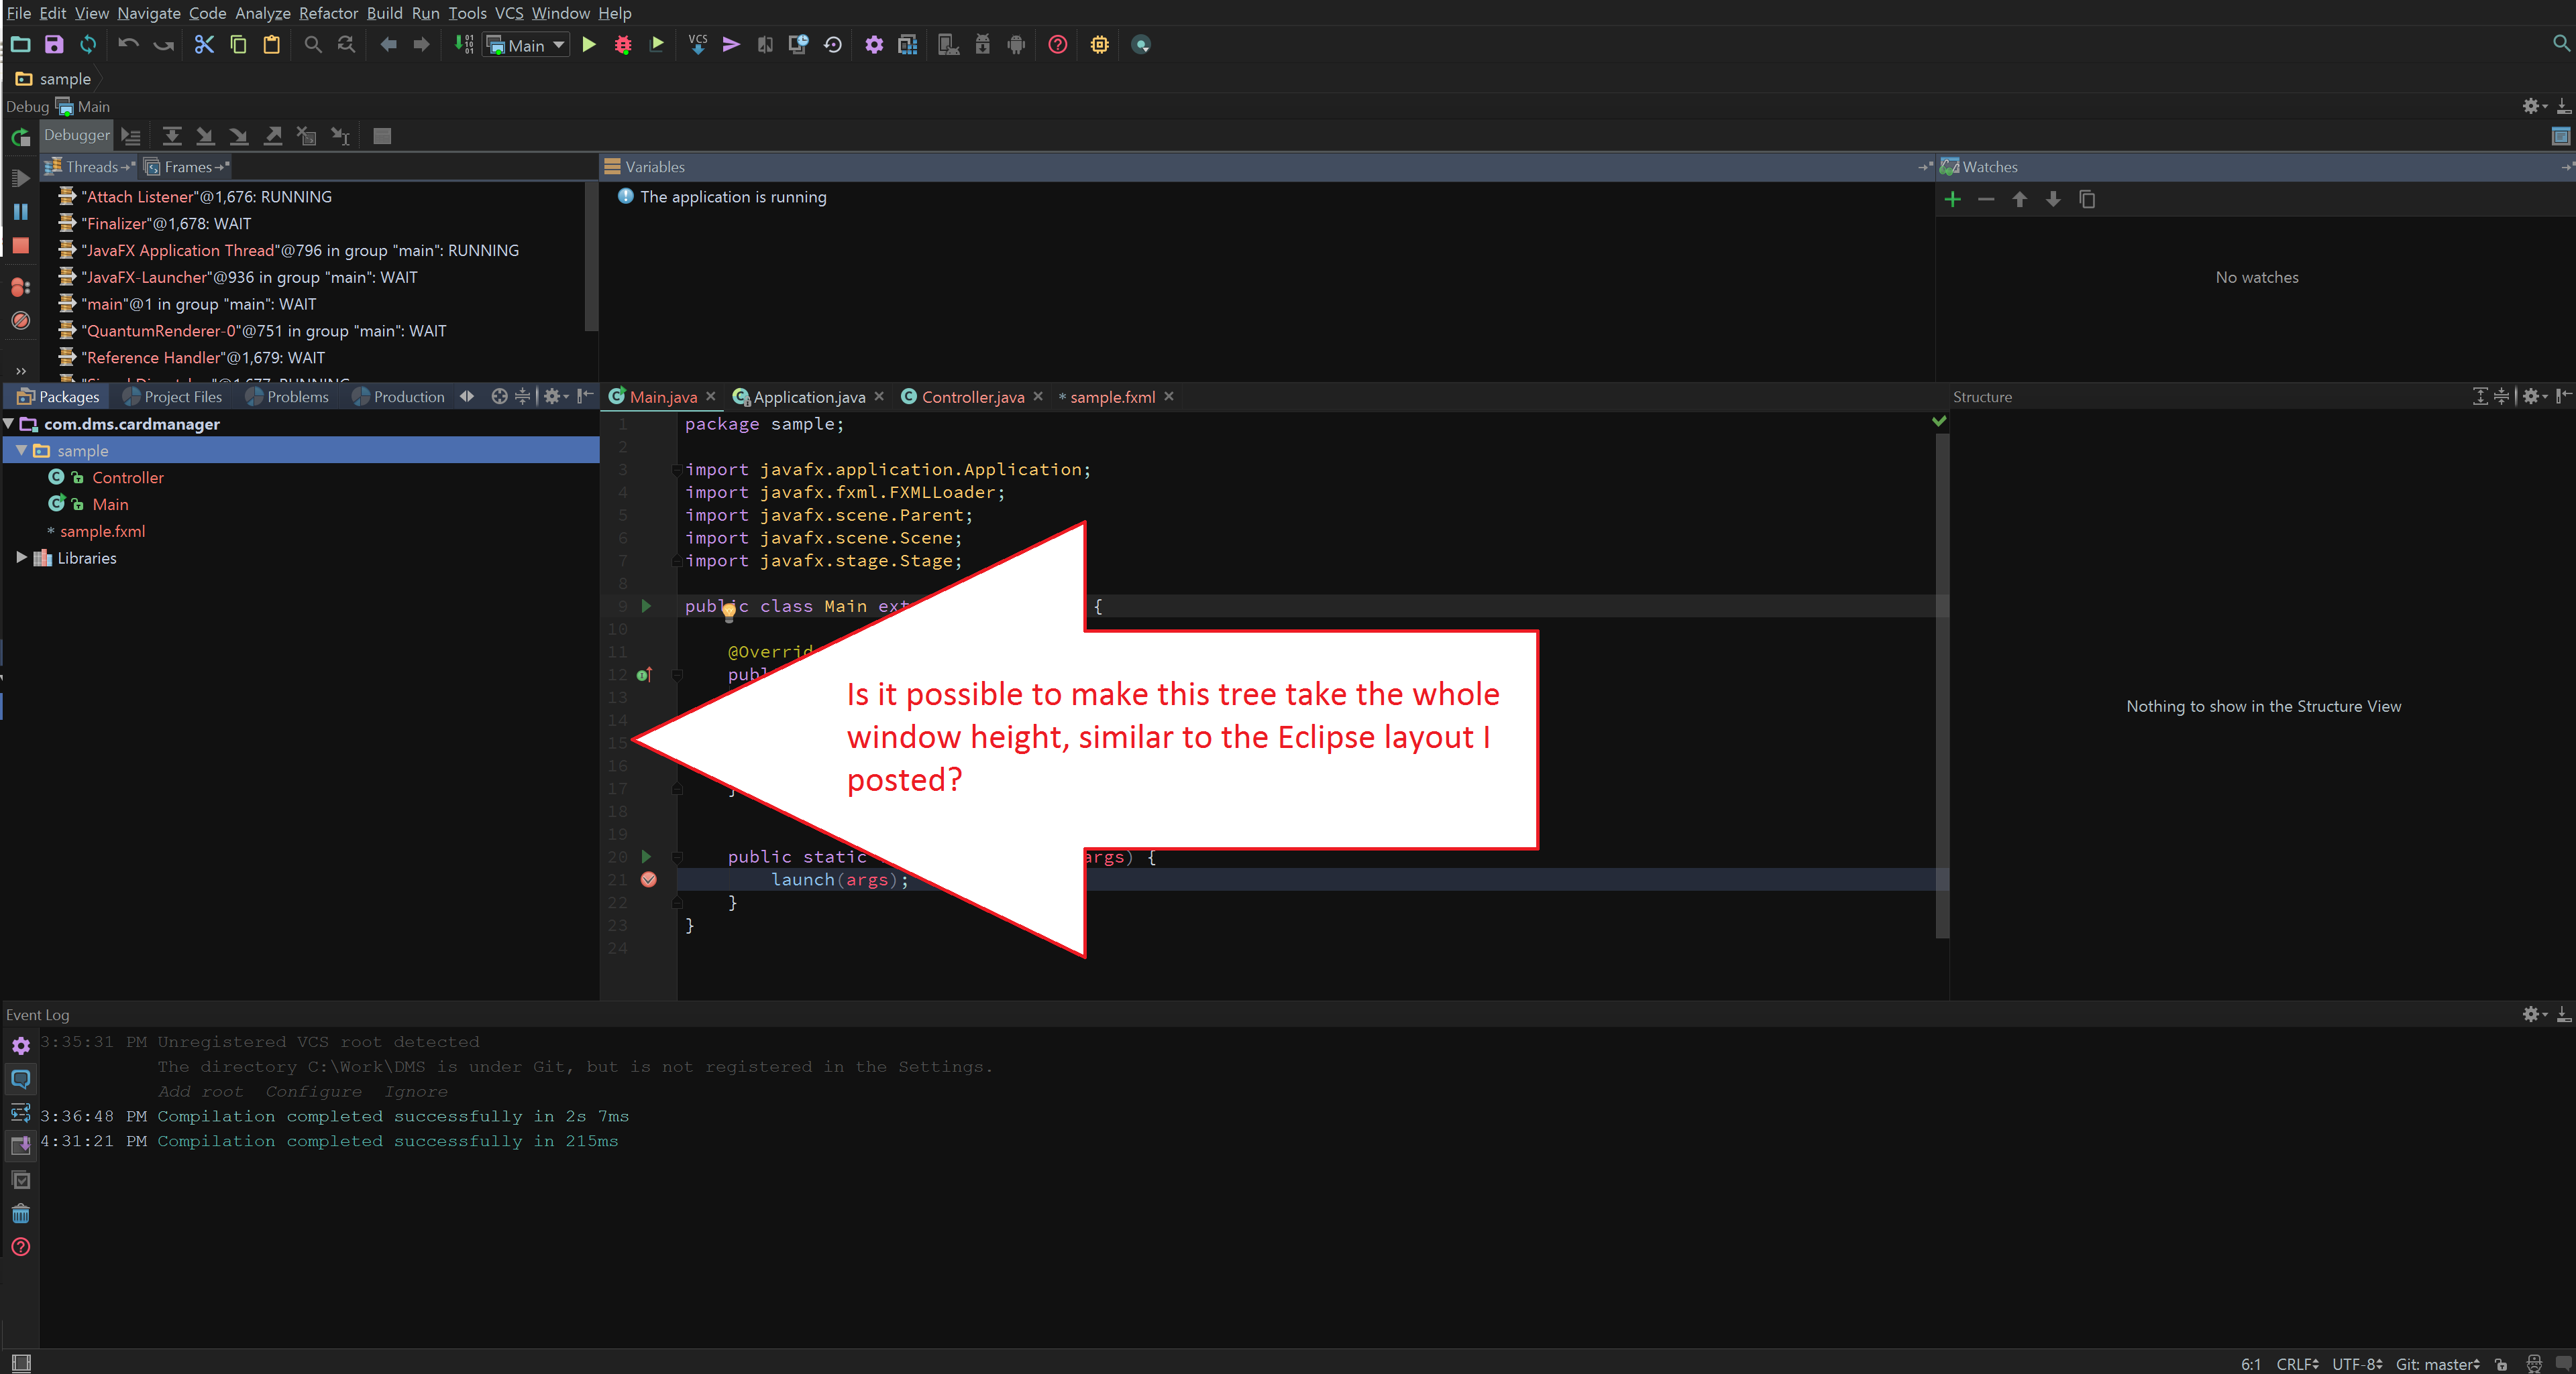The height and width of the screenshot is (1374, 2576).
Task: Click the Threads panel vertical scrollbar
Action: point(591,255)
